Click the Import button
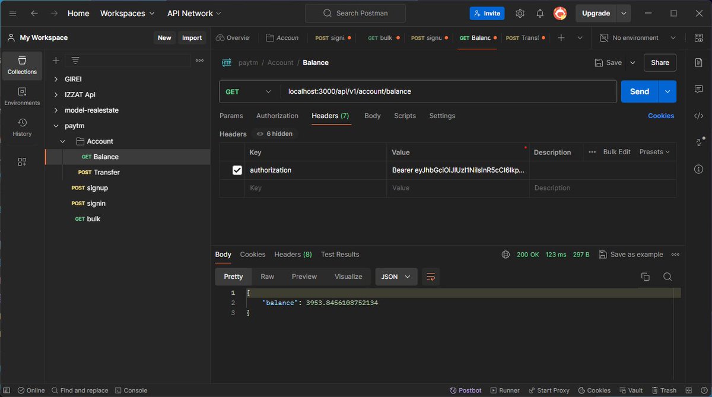Screen dimensions: 712x397 [192, 37]
